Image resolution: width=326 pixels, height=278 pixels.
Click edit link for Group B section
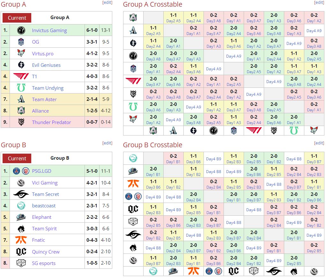tap(107, 143)
